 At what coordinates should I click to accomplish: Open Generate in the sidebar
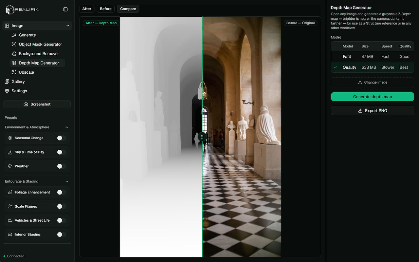pos(37,35)
